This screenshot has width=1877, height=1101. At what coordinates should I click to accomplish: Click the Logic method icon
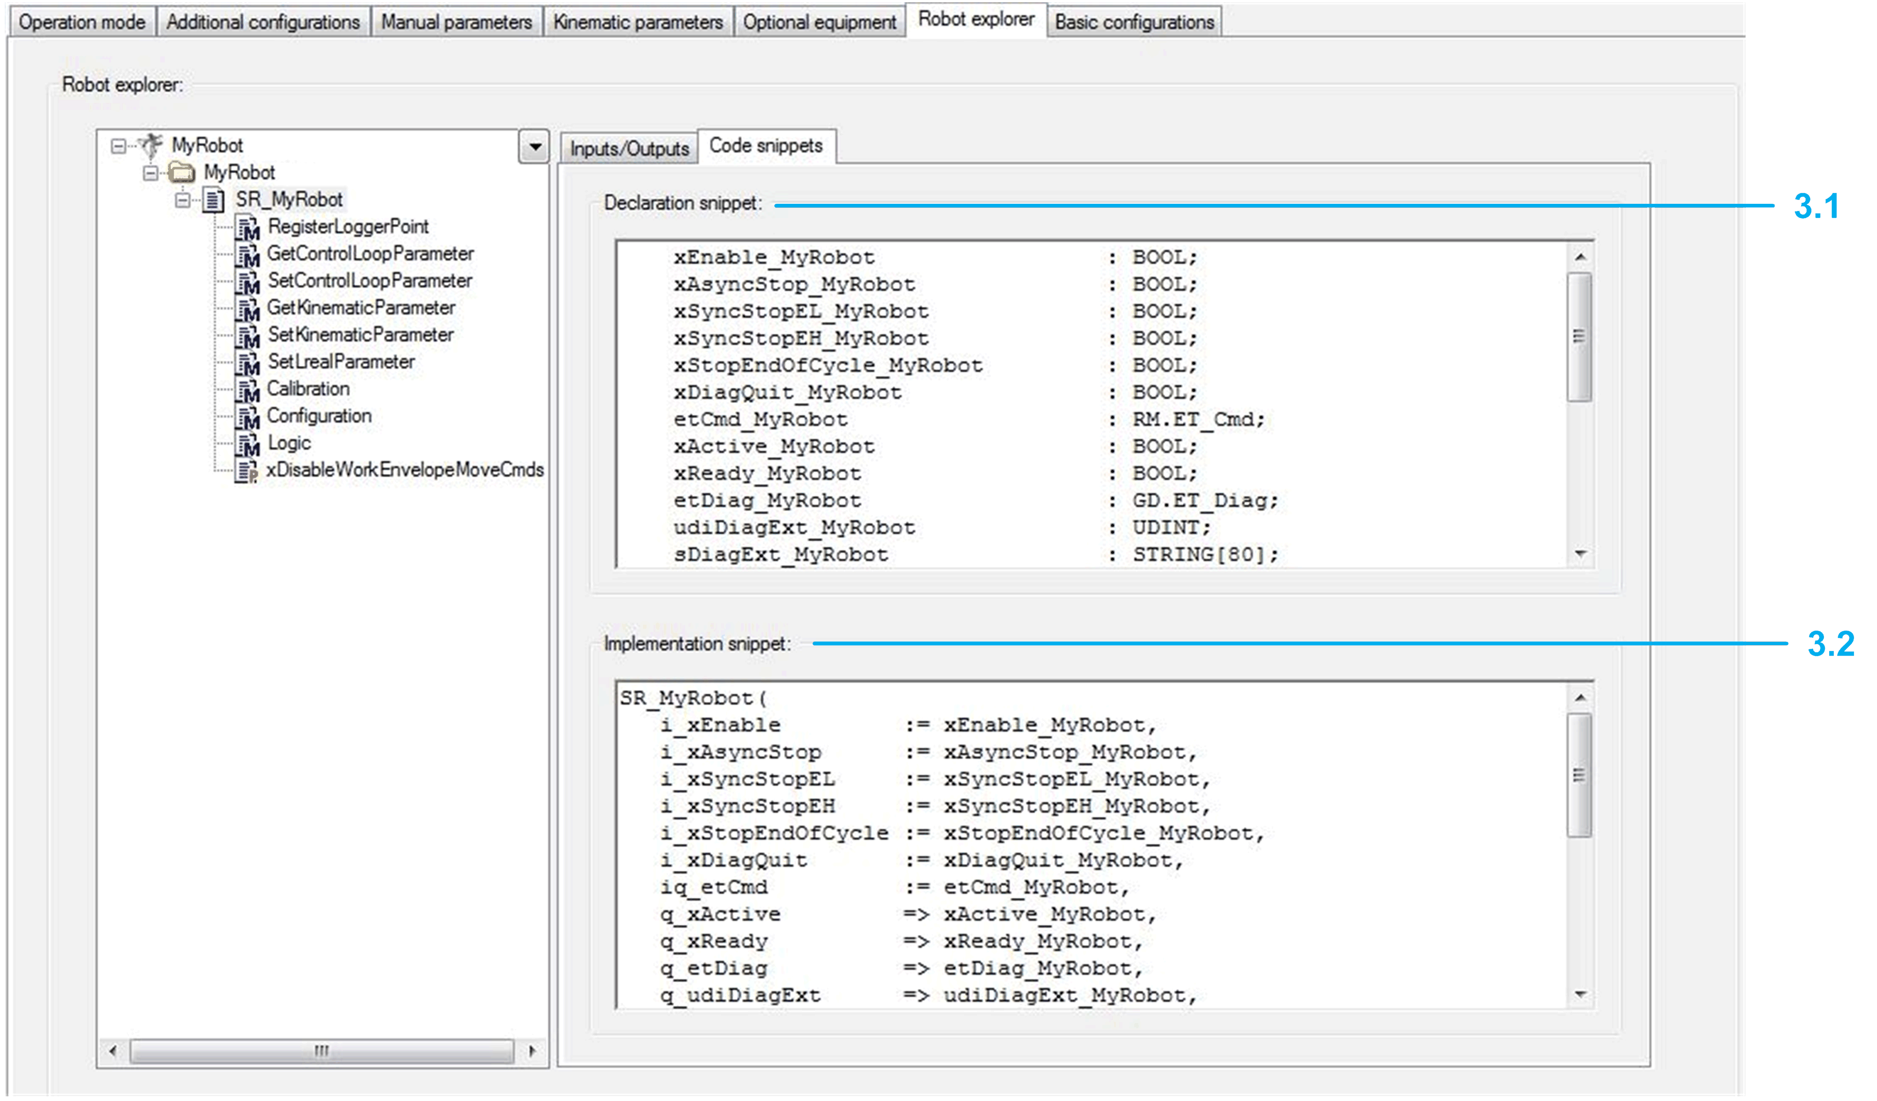247,444
